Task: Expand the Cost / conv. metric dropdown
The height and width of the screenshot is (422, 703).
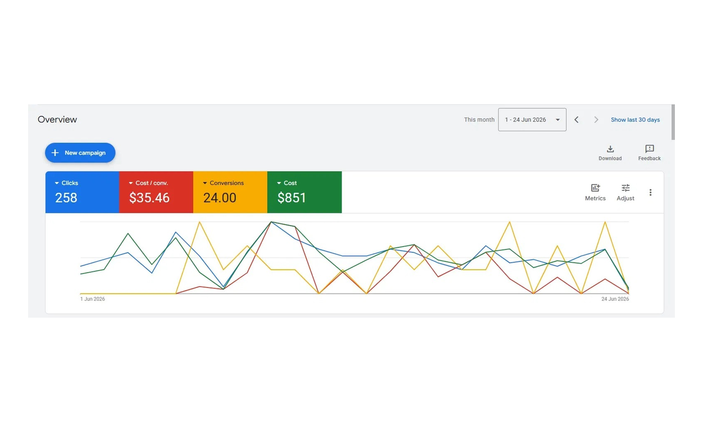Action: (148, 183)
